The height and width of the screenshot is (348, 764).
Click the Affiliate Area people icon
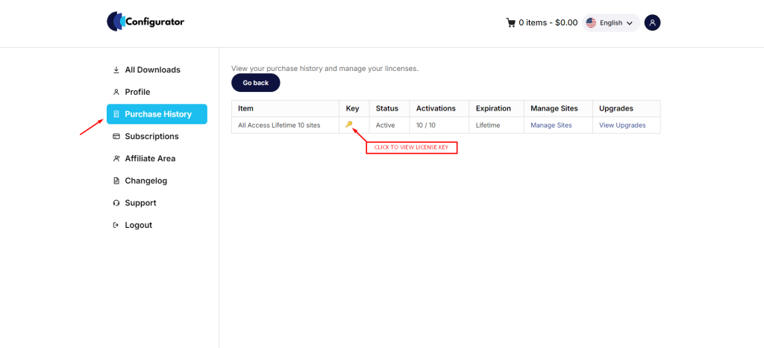[x=116, y=158]
